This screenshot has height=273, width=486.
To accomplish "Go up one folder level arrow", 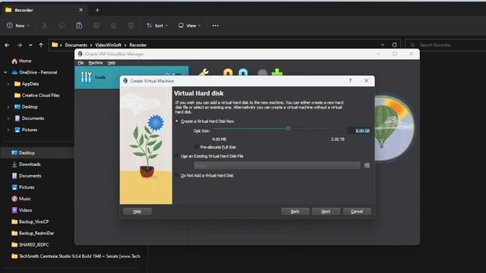I will pos(41,45).
